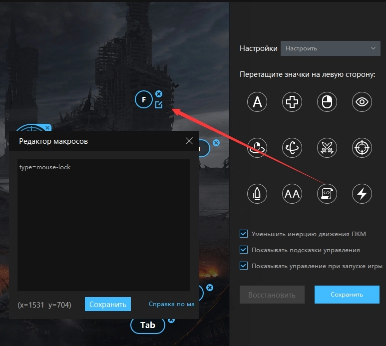This screenshot has height=346, width=386.
Task: Pick the crosshair aim icon
Action: coord(362,148)
